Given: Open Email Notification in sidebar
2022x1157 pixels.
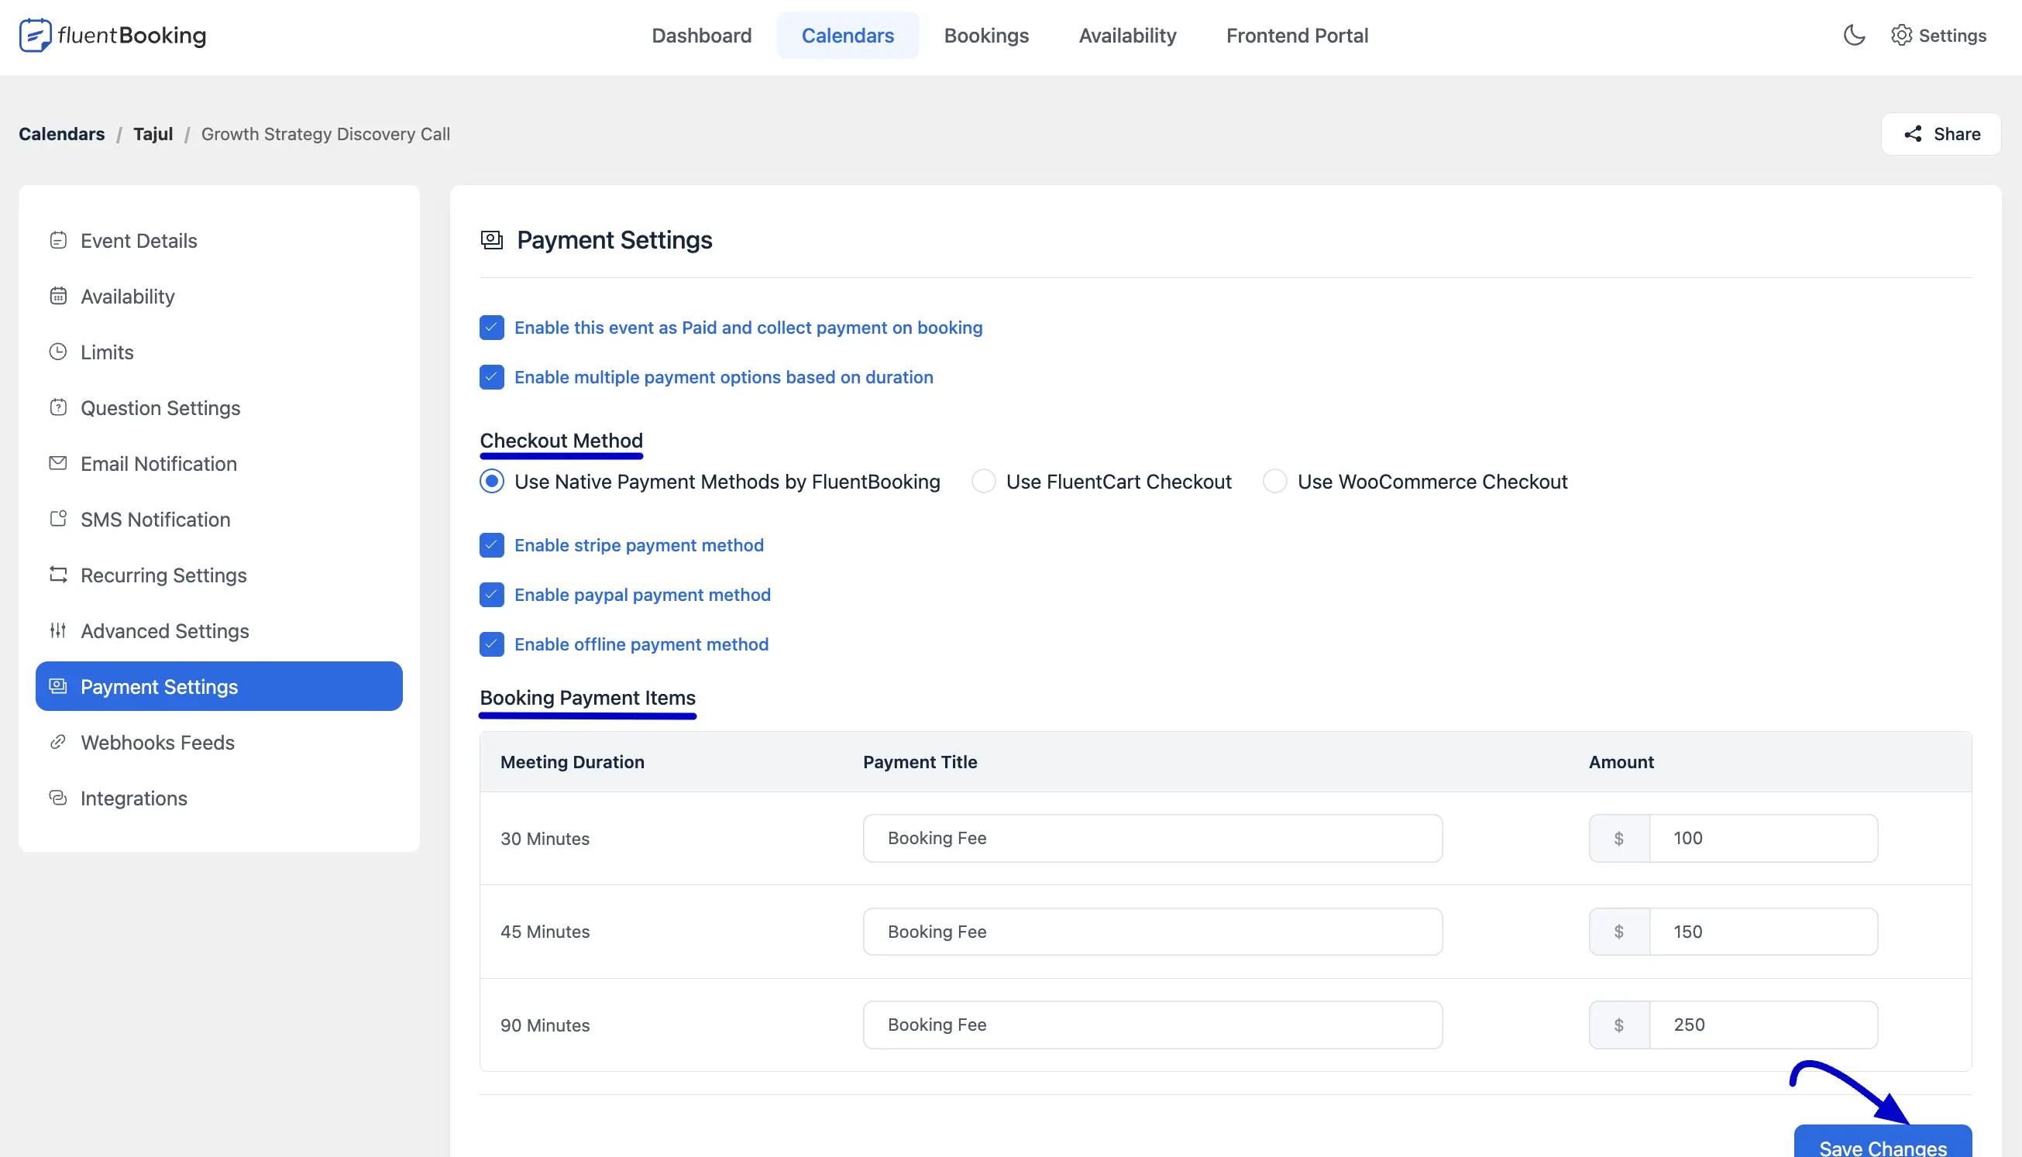Looking at the screenshot, I should [x=218, y=462].
